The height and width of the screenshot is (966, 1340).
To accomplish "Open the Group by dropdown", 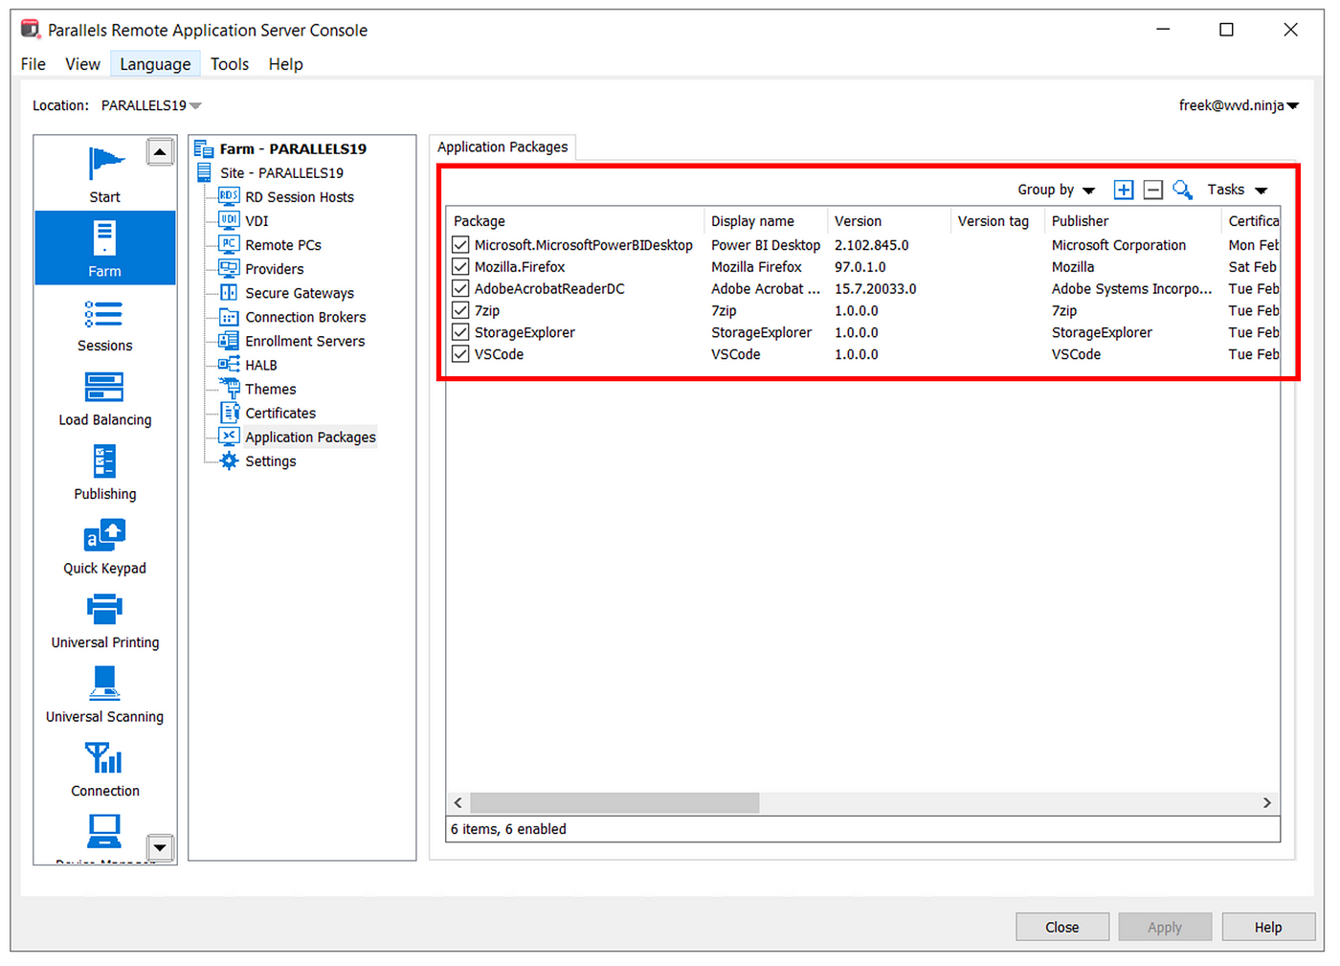I will tap(1056, 190).
